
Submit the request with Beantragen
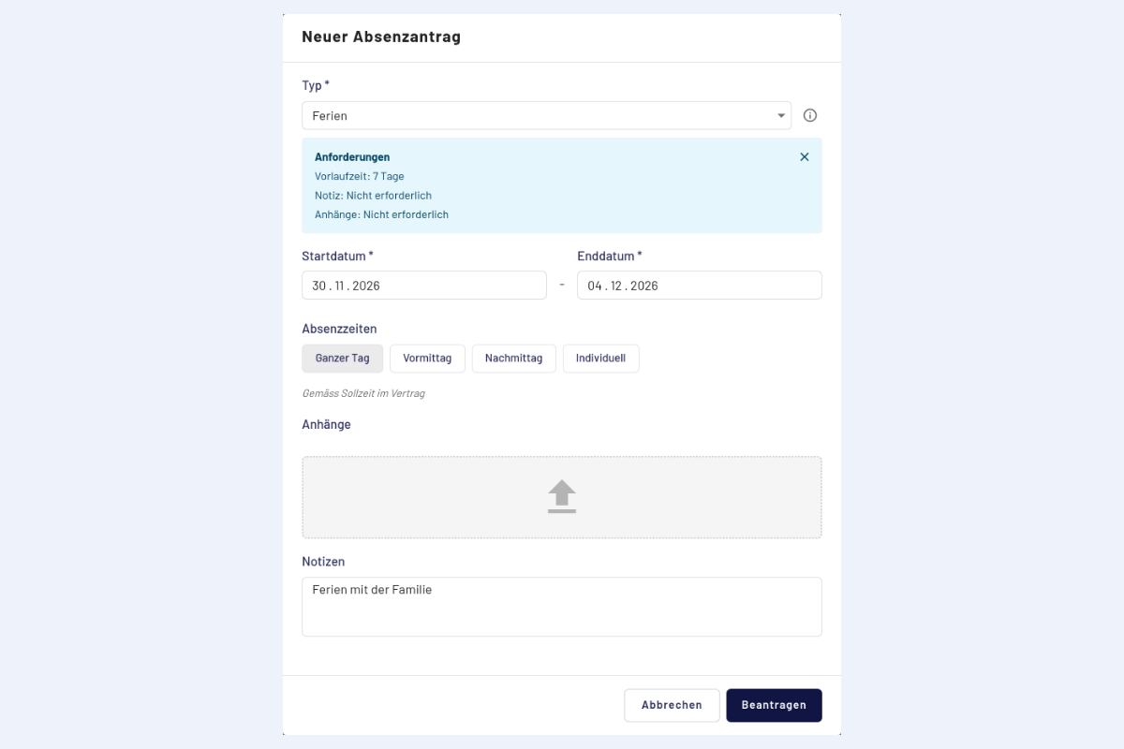point(774,705)
